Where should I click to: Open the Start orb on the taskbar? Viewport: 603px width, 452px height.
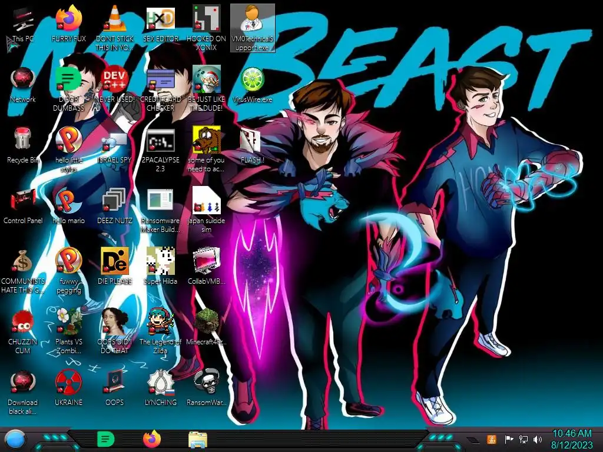[15, 439]
